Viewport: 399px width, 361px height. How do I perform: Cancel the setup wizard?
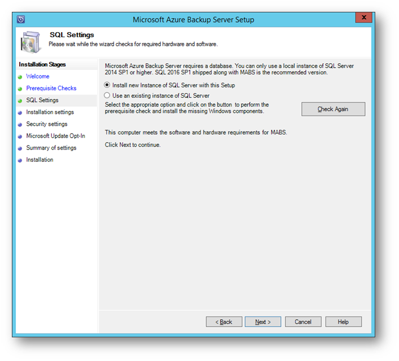coord(303,322)
